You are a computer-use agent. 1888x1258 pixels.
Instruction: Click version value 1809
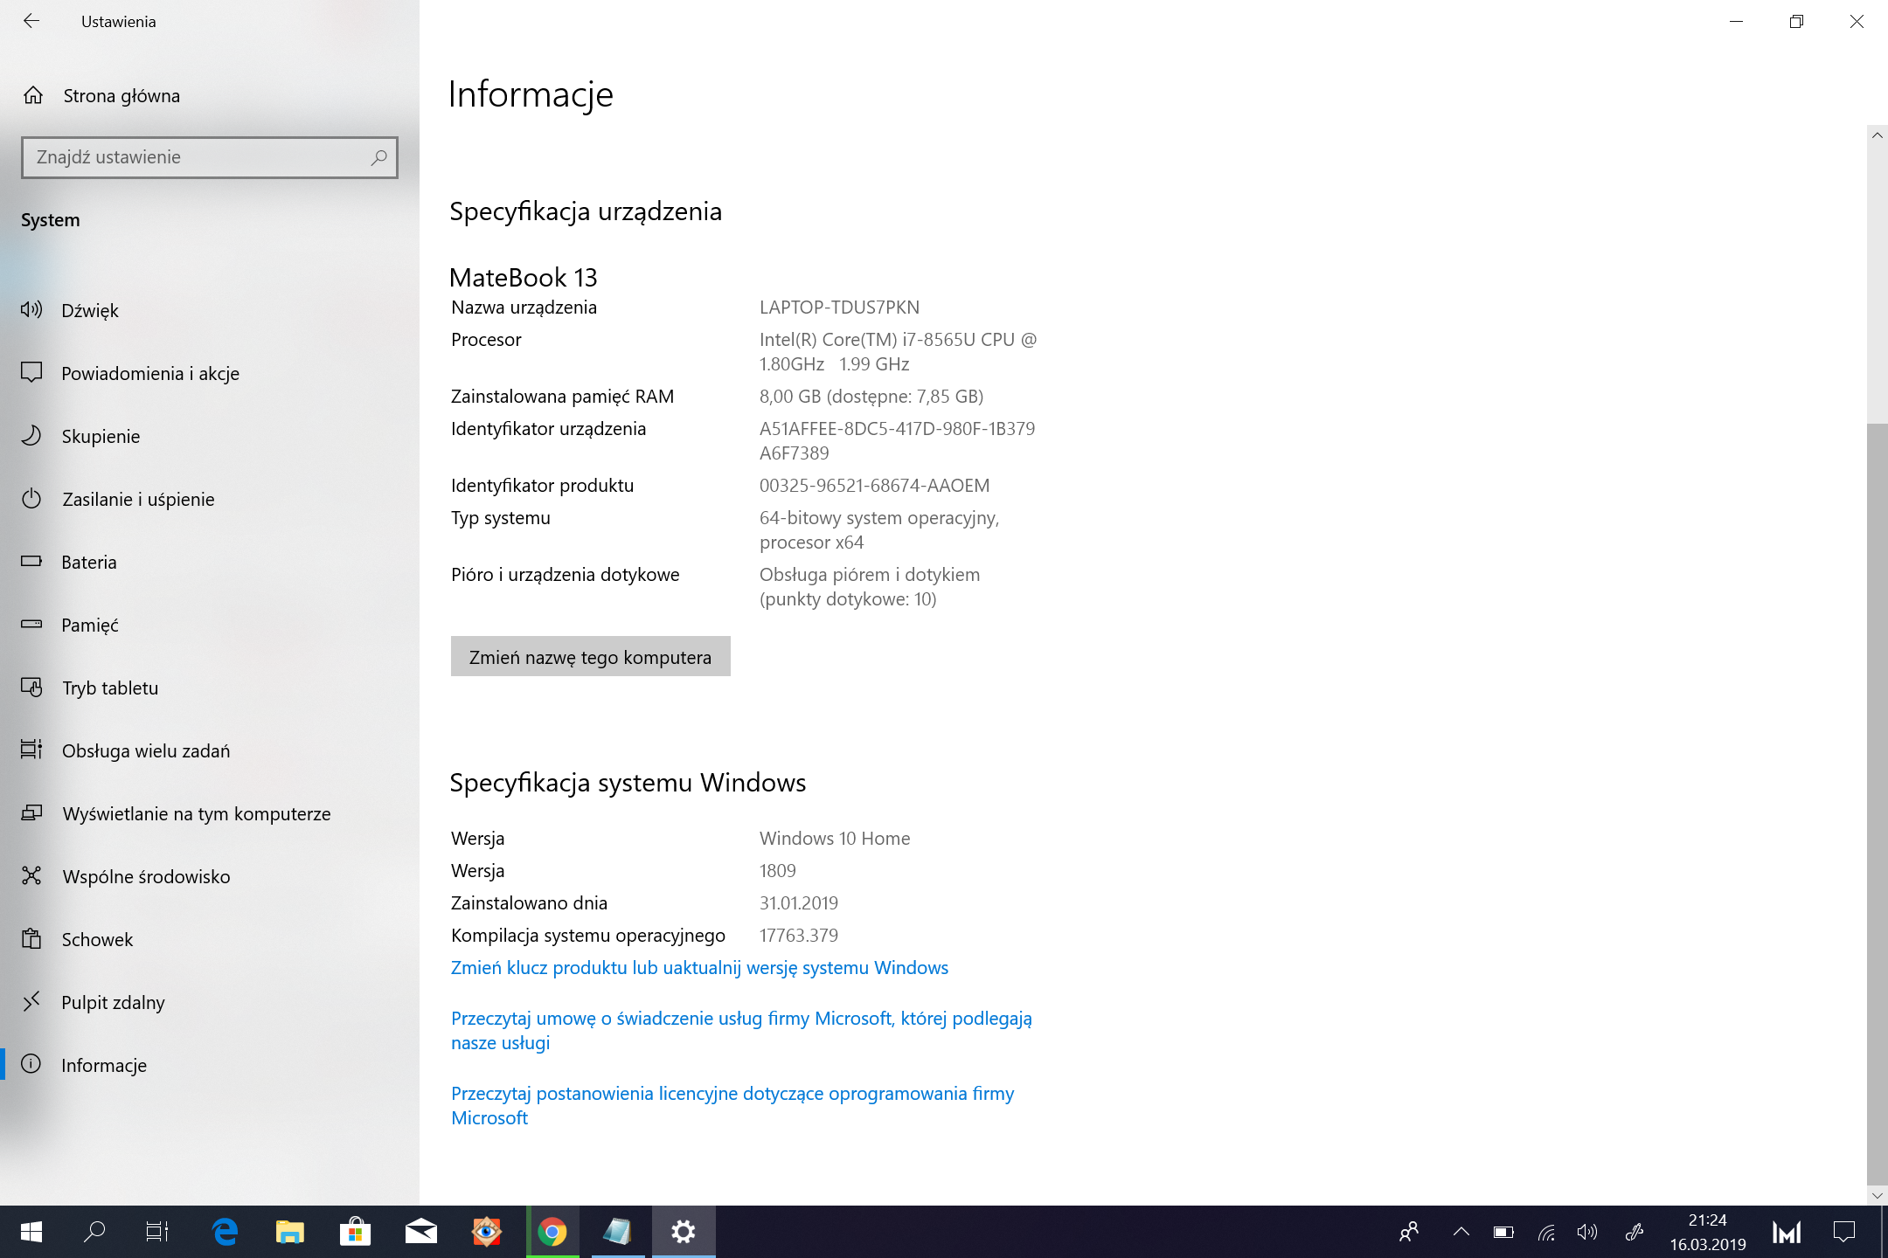[778, 871]
